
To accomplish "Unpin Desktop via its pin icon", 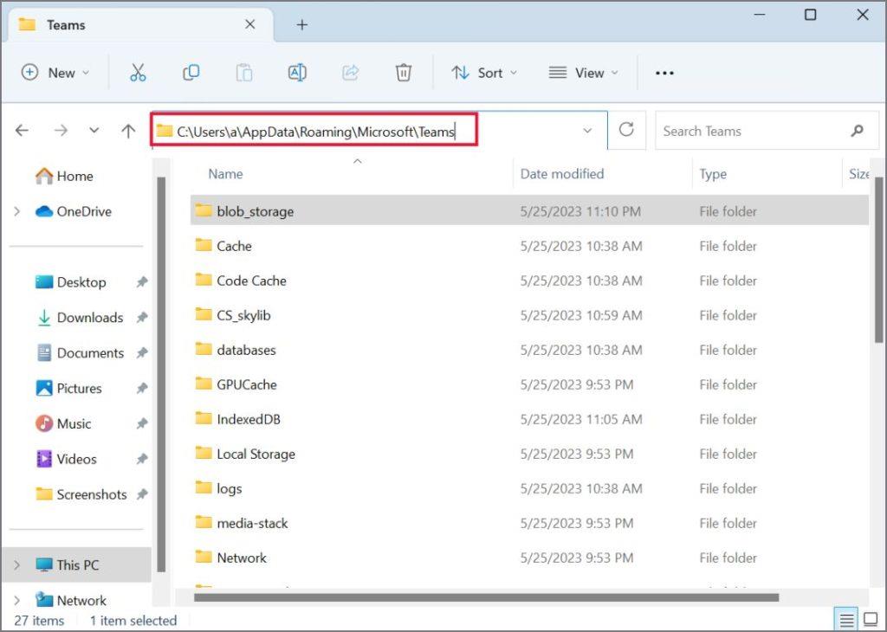I will tap(142, 281).
